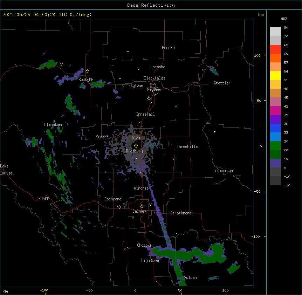Click the Limestone label
This screenshot has height=295, width=302.
pos(54,125)
